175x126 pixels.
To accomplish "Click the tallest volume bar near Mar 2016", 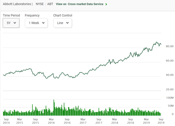I will coord(54,108).
